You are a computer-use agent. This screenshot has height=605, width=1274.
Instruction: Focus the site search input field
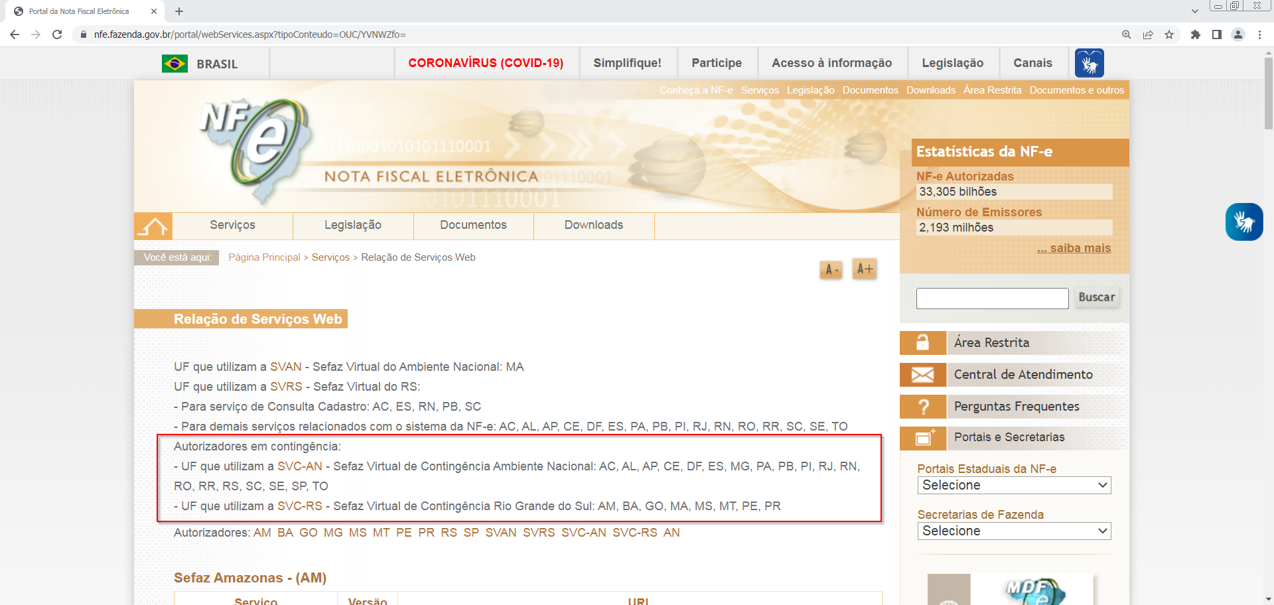992,299
